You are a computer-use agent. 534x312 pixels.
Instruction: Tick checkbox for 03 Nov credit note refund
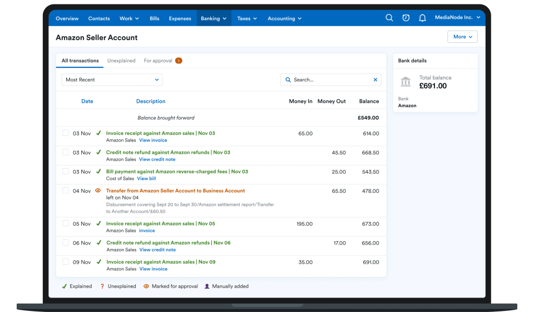(66, 152)
